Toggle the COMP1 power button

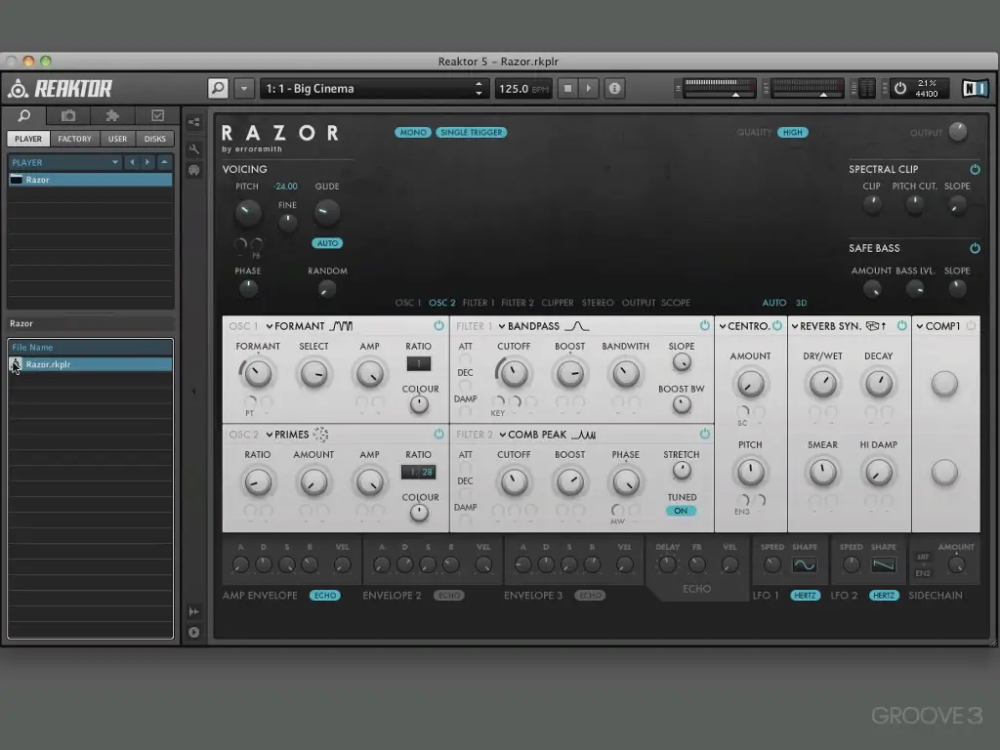[971, 326]
